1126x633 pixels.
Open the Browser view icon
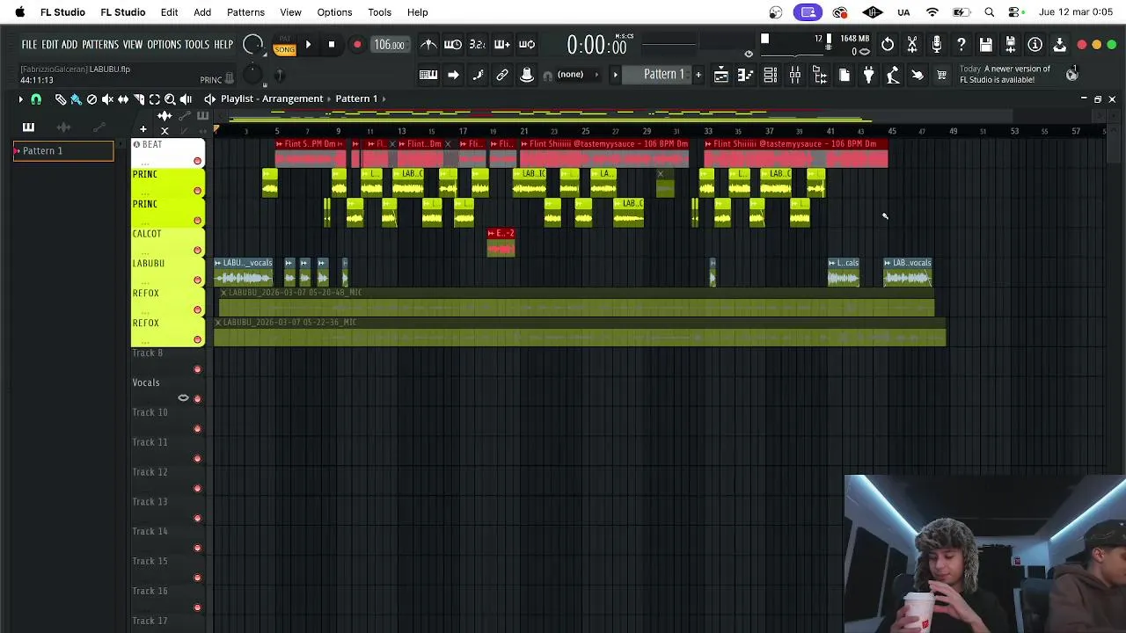point(819,76)
